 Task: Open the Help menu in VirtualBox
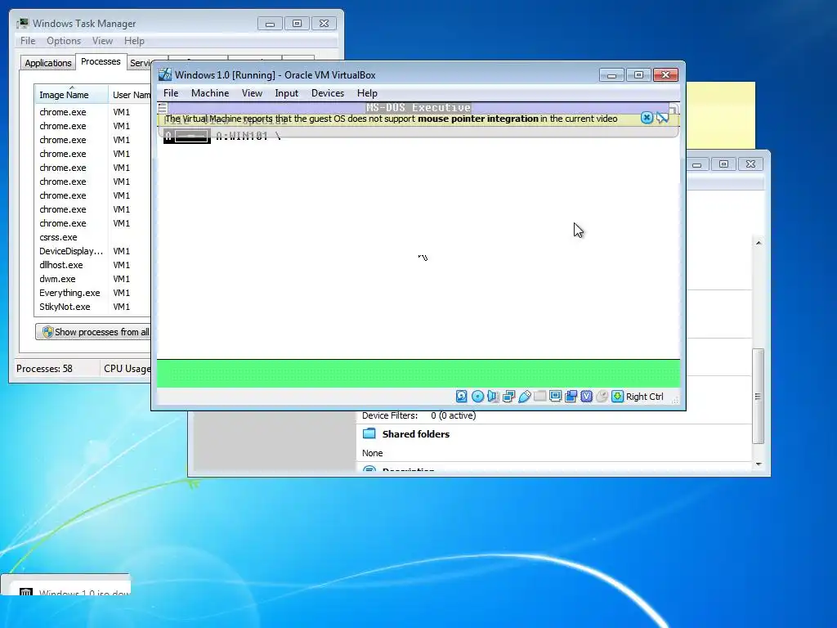[x=367, y=93]
